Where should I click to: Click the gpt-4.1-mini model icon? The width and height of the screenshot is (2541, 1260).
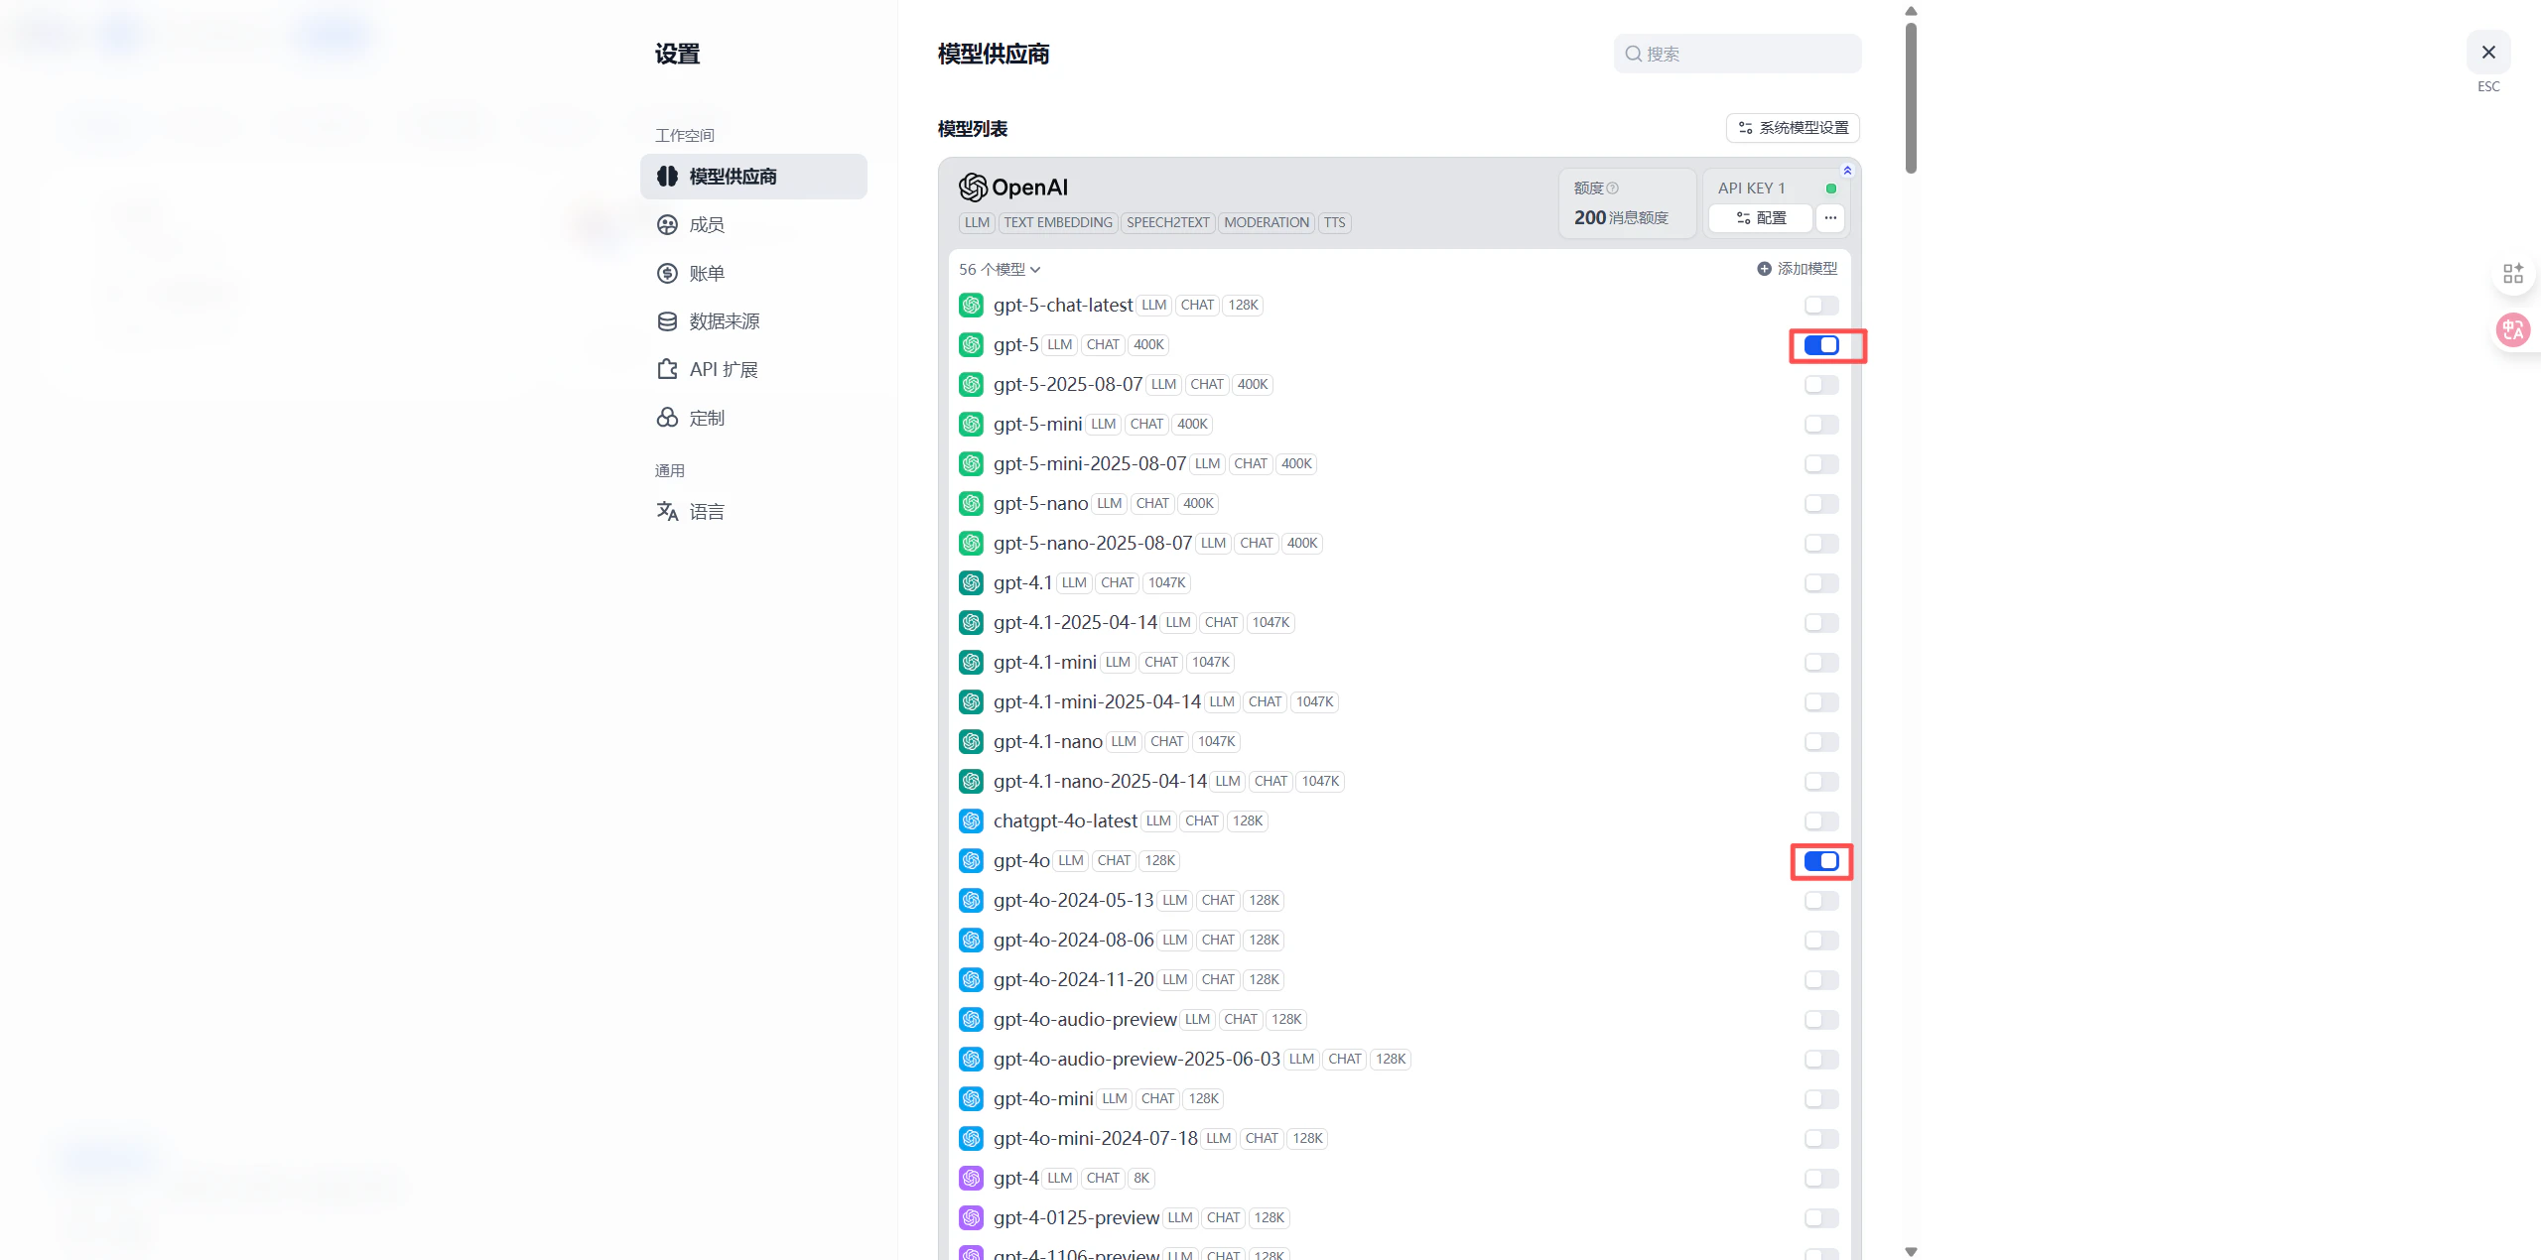[x=971, y=663]
